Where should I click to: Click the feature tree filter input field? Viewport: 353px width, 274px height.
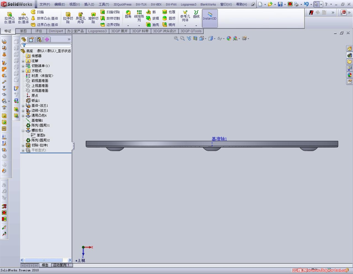pyautogui.click(x=46, y=45)
